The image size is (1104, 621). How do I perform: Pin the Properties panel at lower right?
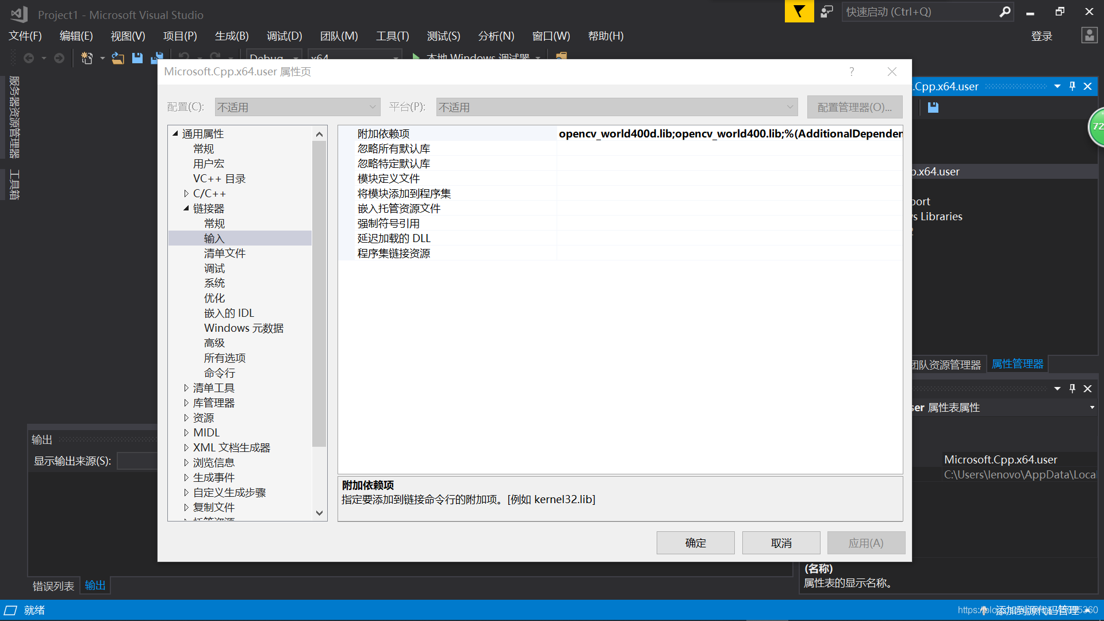click(x=1072, y=389)
